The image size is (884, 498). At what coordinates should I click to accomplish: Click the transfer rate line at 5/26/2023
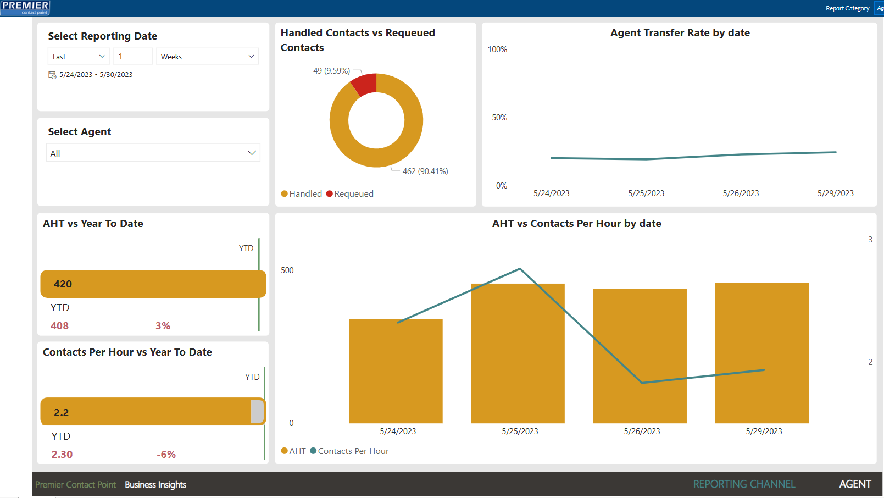[741, 154]
